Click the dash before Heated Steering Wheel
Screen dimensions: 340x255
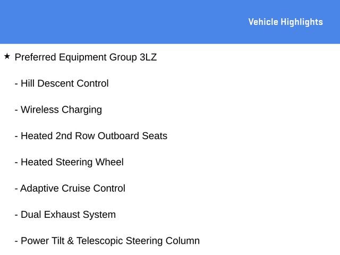tap(16, 163)
